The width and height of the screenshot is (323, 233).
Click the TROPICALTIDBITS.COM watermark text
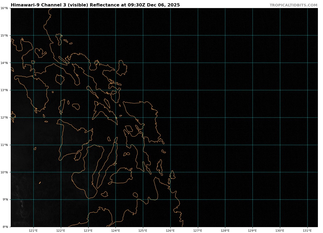pyautogui.click(x=293, y=5)
